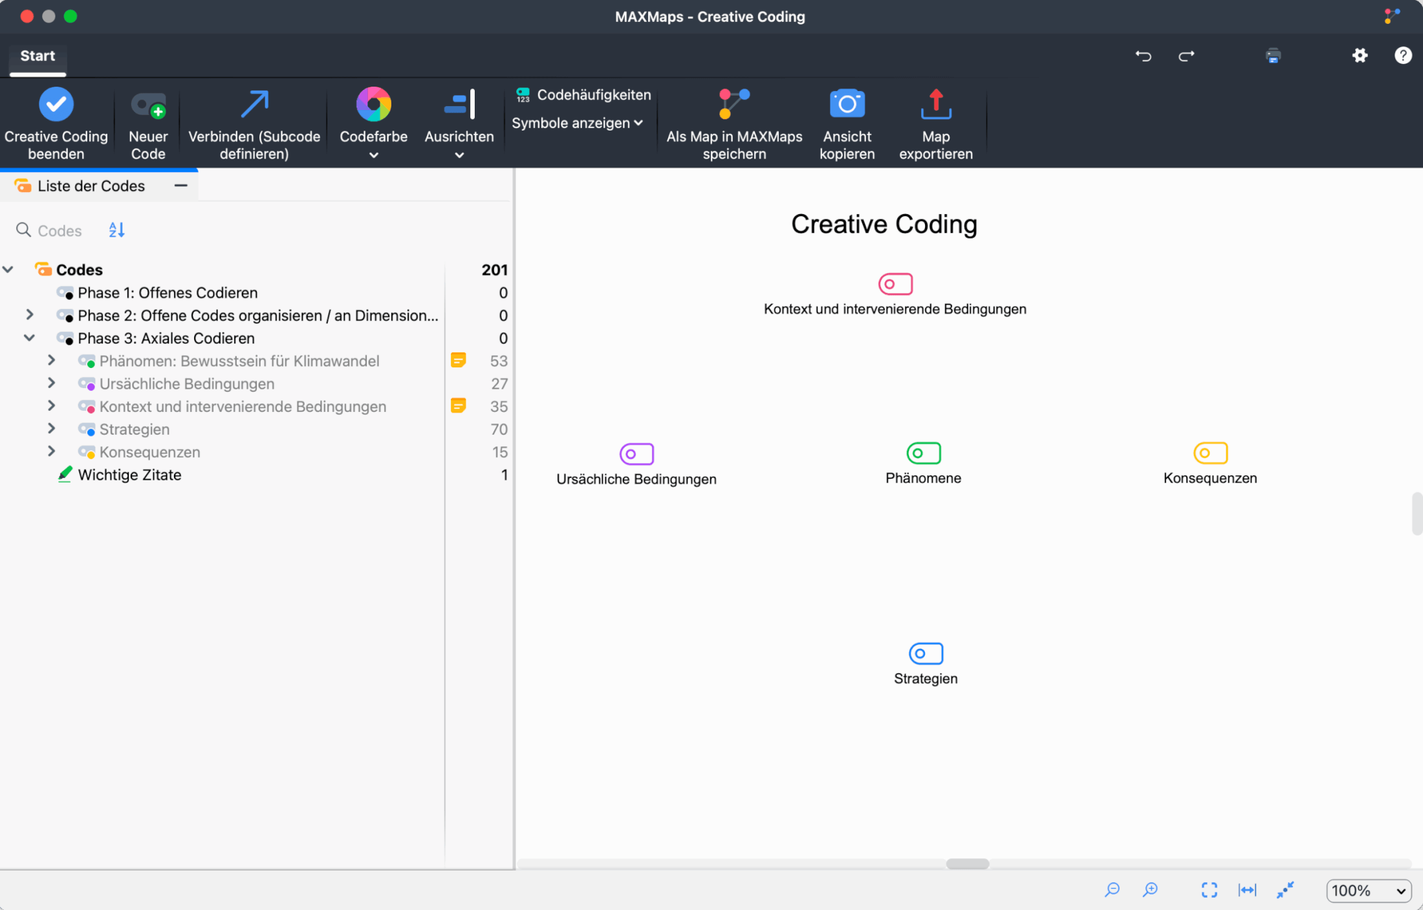Screen dimensions: 1423x910
Task: Select the Neuer Code tool
Action: tap(147, 123)
